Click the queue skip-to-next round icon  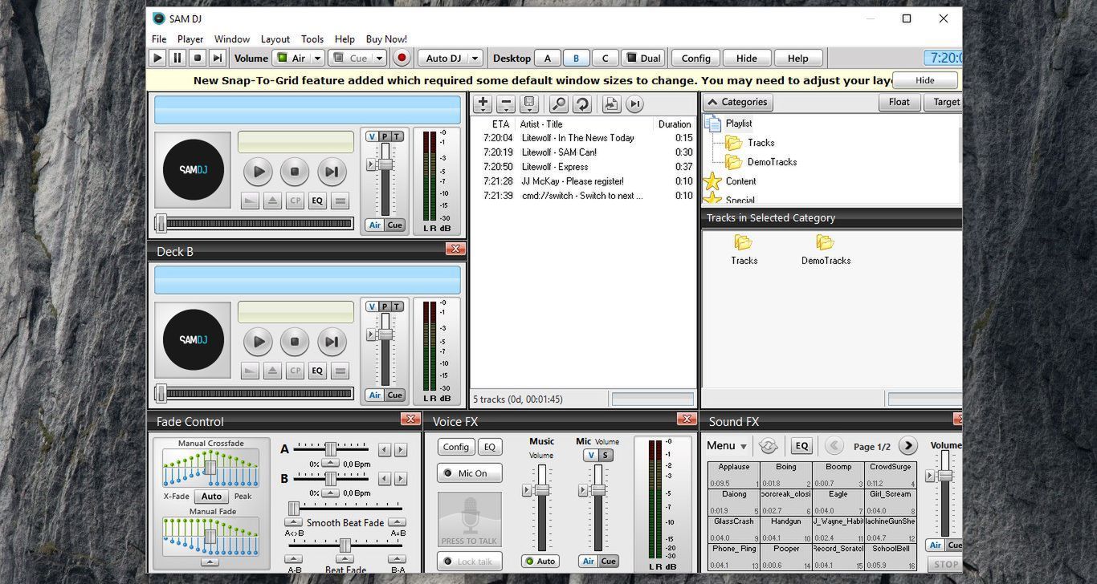634,103
